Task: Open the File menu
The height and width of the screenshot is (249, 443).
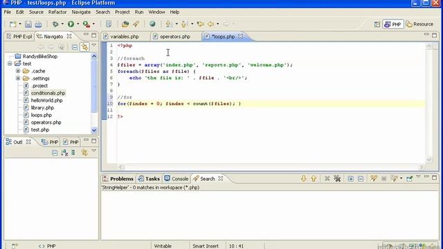Action: (x=8, y=12)
